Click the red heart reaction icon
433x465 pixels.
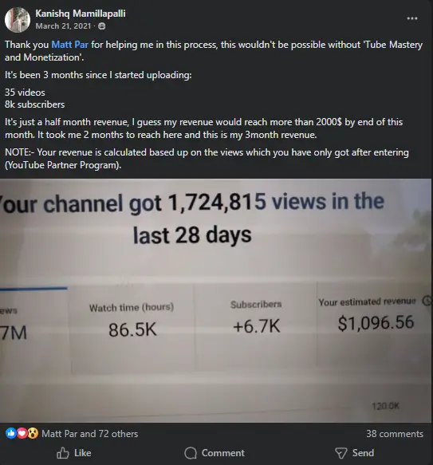coord(22,433)
